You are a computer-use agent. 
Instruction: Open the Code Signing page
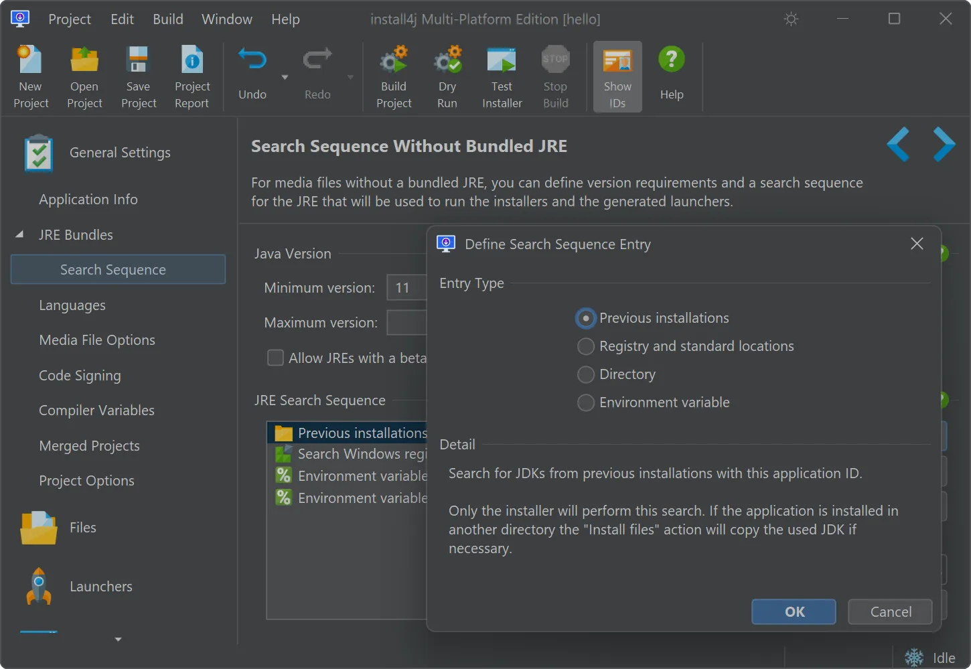pyautogui.click(x=80, y=376)
